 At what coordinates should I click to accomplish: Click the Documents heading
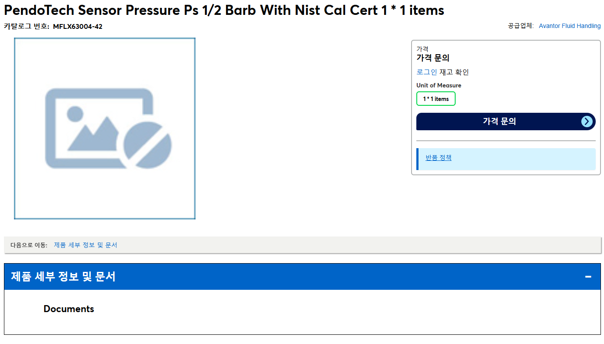click(69, 309)
